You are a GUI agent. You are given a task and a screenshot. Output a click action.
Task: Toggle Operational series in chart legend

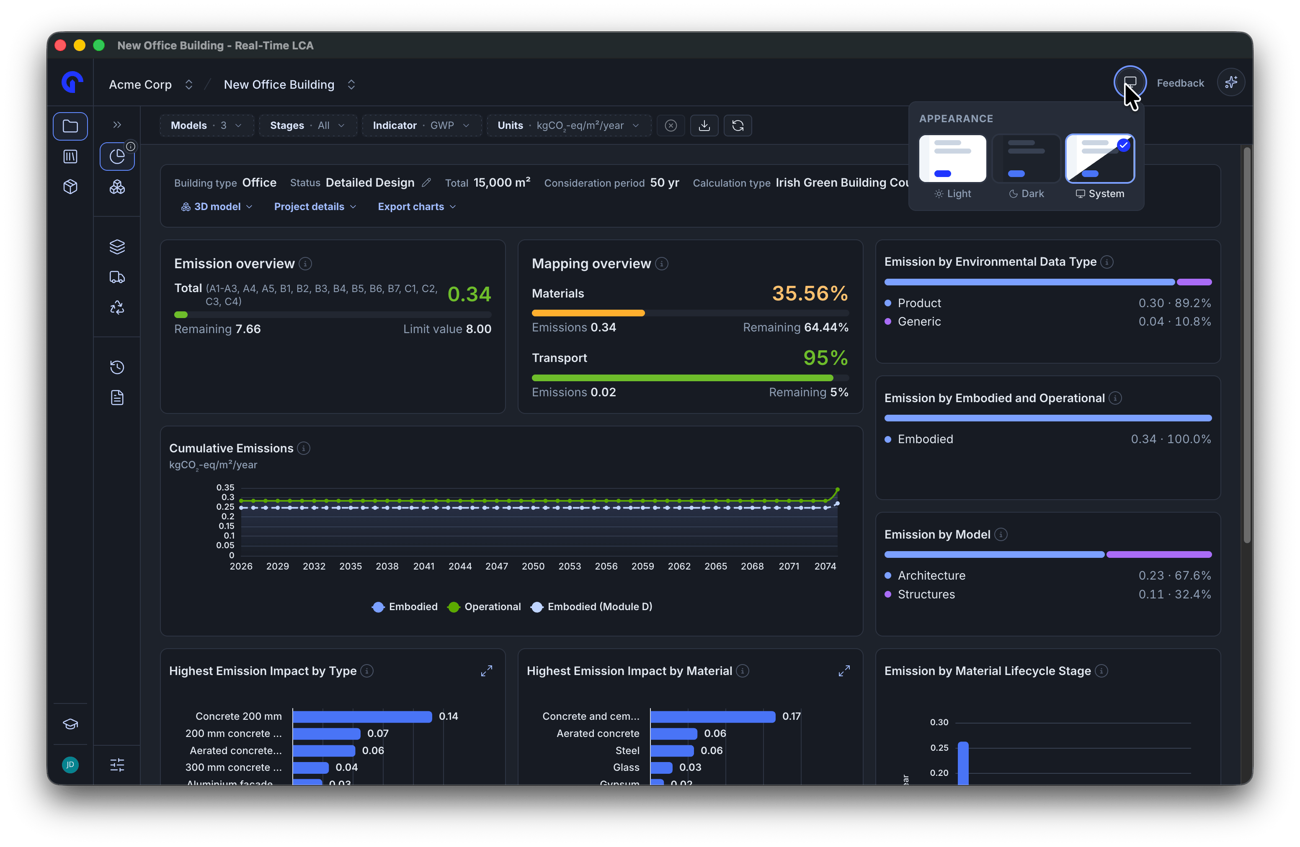click(484, 607)
